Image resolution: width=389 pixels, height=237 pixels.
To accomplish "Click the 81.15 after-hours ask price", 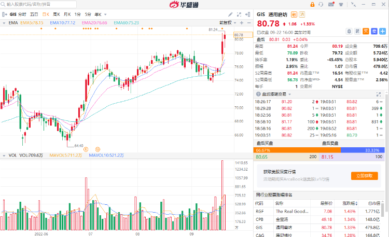I will click(327, 157).
